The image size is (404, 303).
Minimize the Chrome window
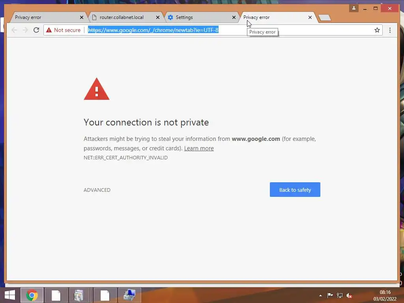(x=365, y=9)
